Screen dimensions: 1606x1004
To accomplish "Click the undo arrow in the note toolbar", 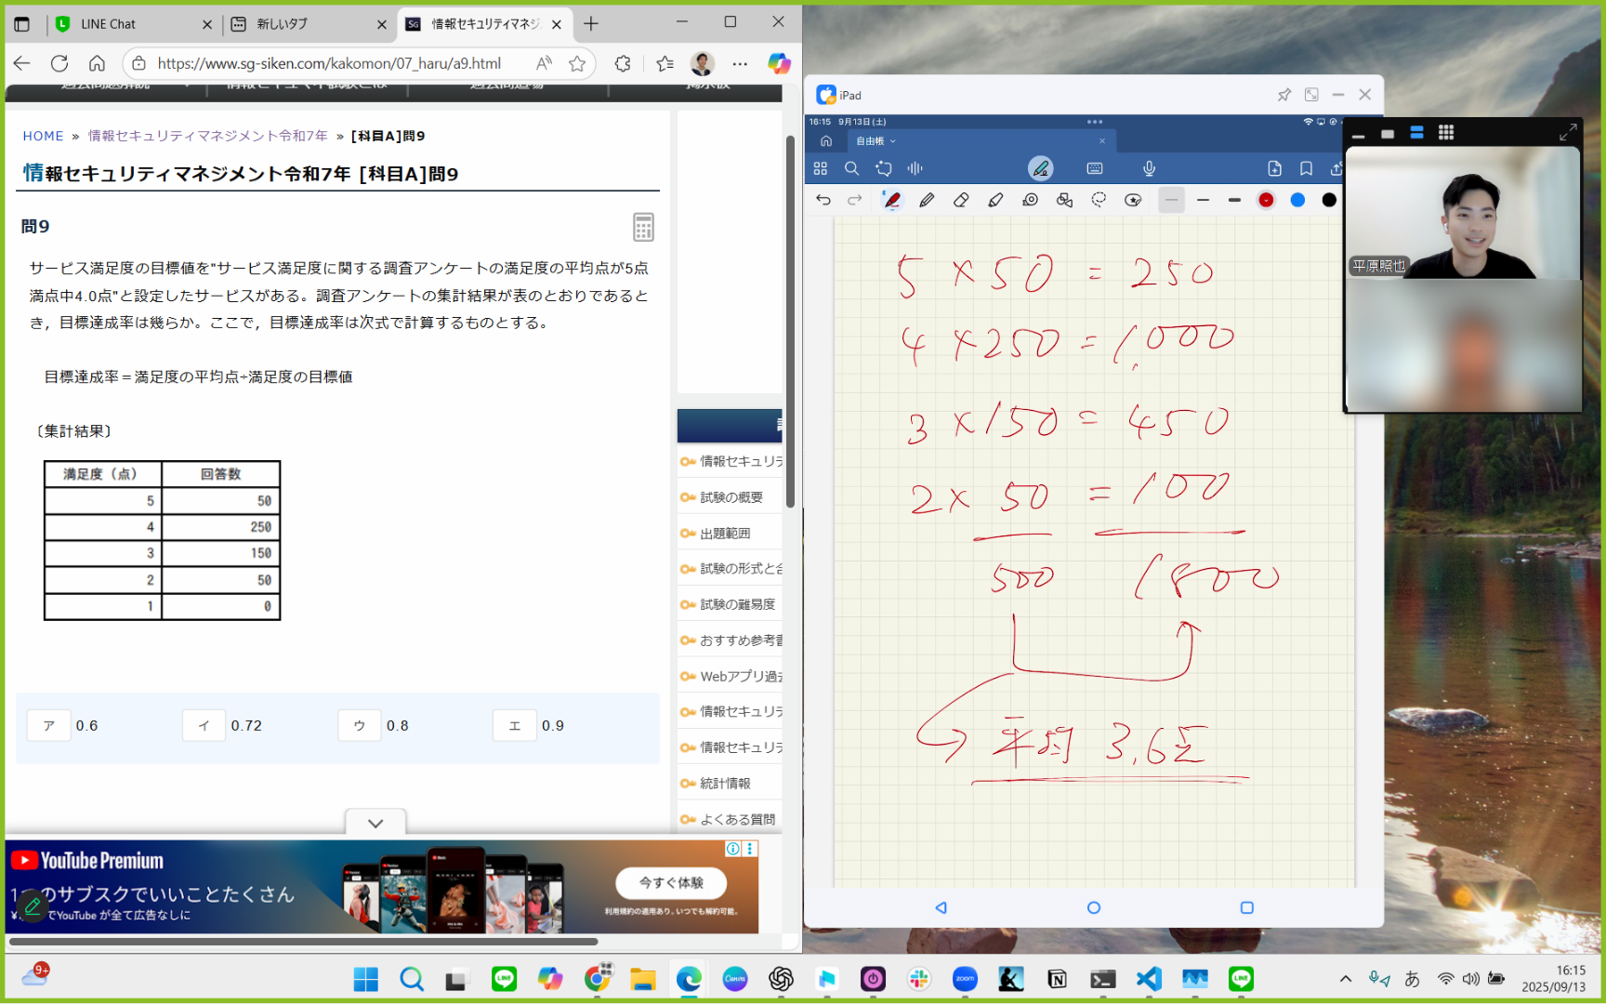I will pyautogui.click(x=823, y=200).
